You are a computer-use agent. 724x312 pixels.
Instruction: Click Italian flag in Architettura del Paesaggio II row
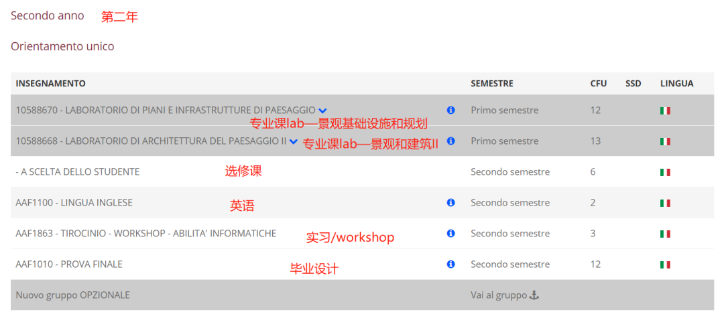[665, 141]
